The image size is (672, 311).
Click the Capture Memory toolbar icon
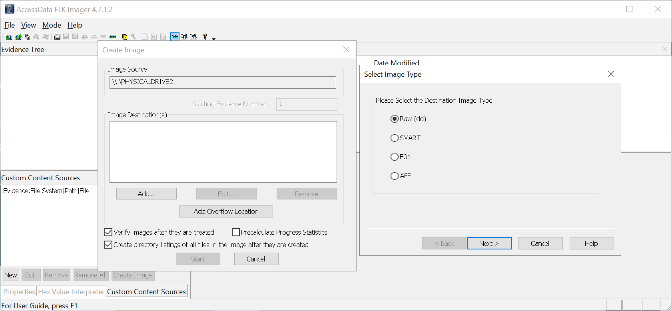point(113,37)
